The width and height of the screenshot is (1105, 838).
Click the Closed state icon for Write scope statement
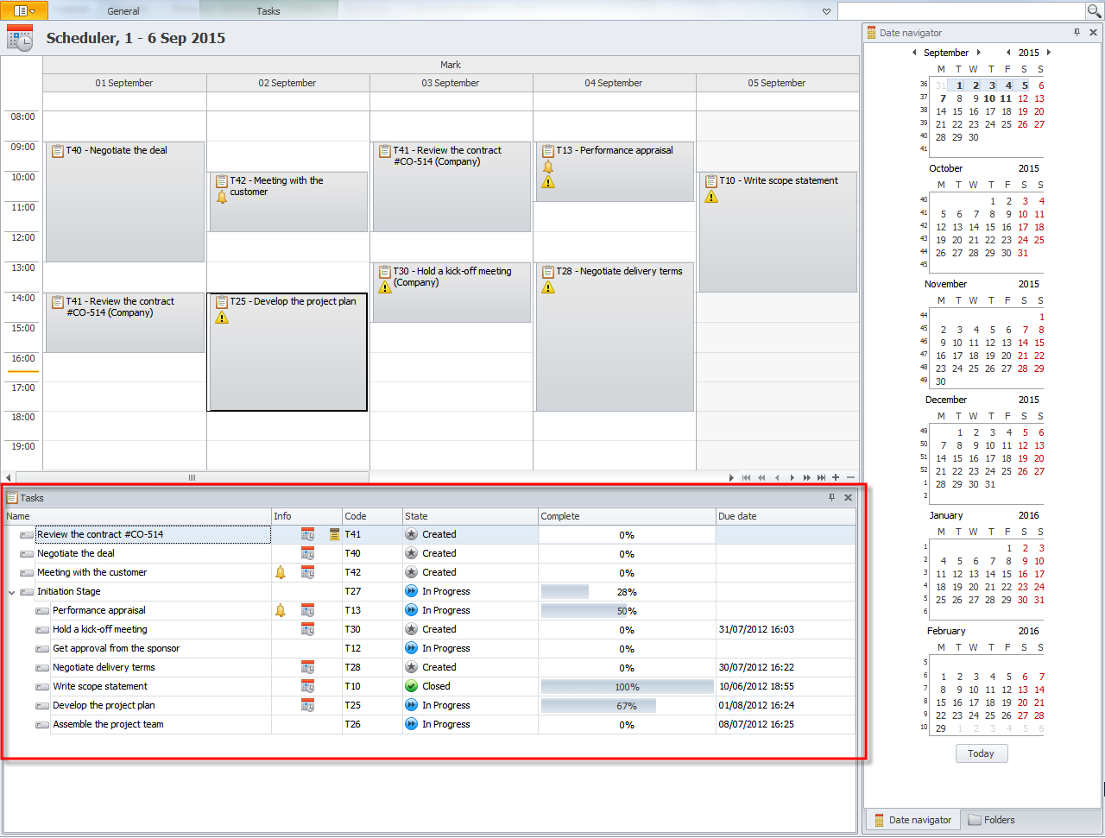(x=412, y=687)
